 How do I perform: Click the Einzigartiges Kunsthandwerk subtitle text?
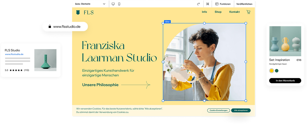[108, 73]
